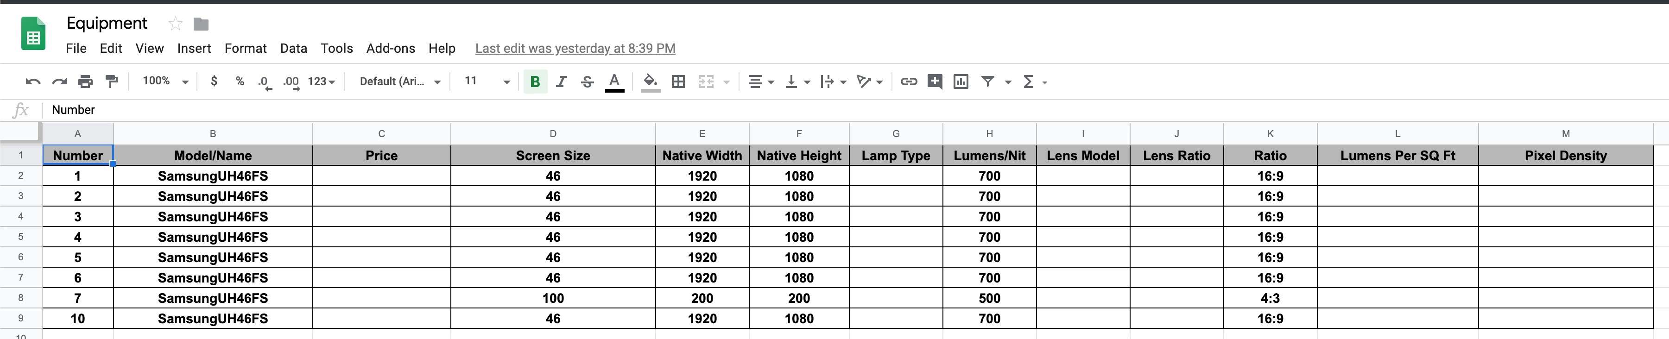1669x339 pixels.
Task: Click the Insert chart icon
Action: coord(961,82)
